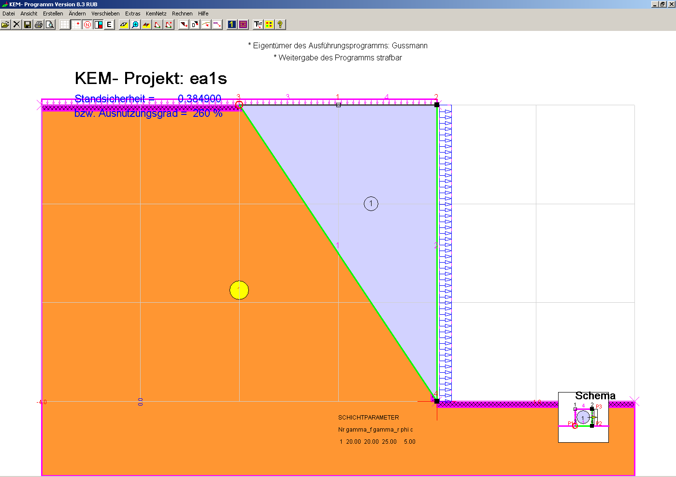Click the SCHICHTPARAMETER heading
676x477 pixels.
point(369,418)
